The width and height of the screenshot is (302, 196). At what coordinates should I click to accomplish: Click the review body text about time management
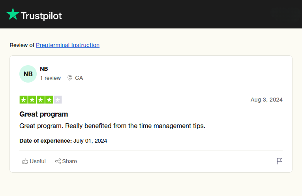(x=113, y=126)
